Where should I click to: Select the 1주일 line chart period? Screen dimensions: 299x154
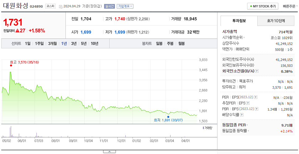[39, 43]
